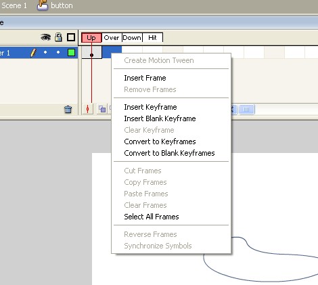Toggle Layer 1 lock dot
Viewport: 318px width, 285px height.
(58, 52)
